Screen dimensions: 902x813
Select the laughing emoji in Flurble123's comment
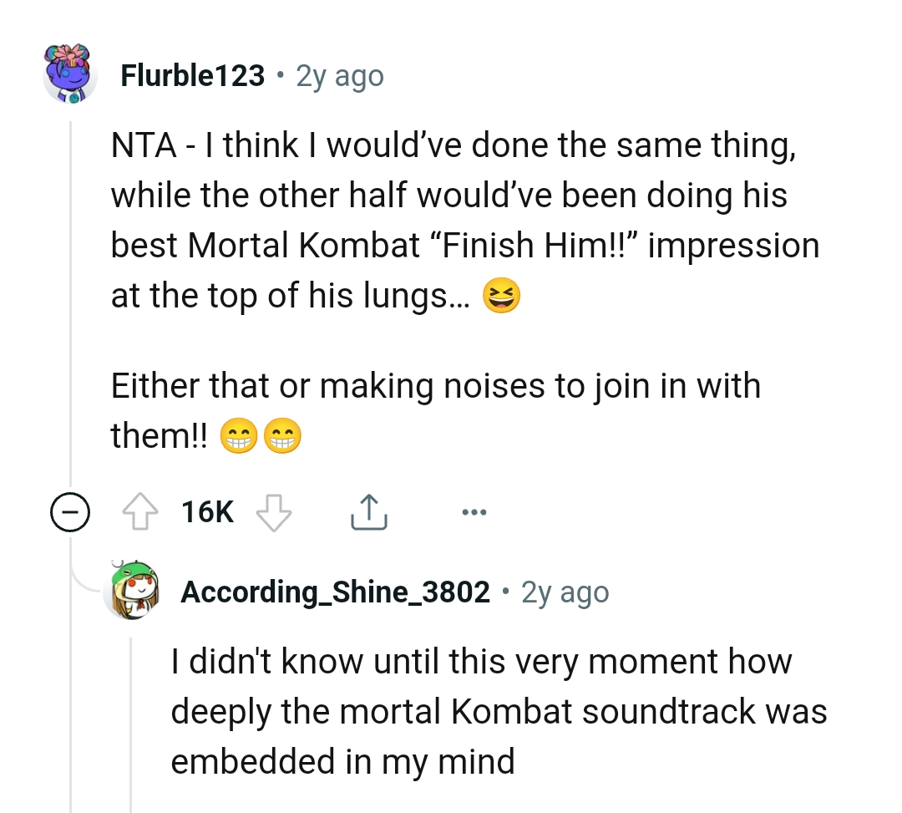coord(502,294)
